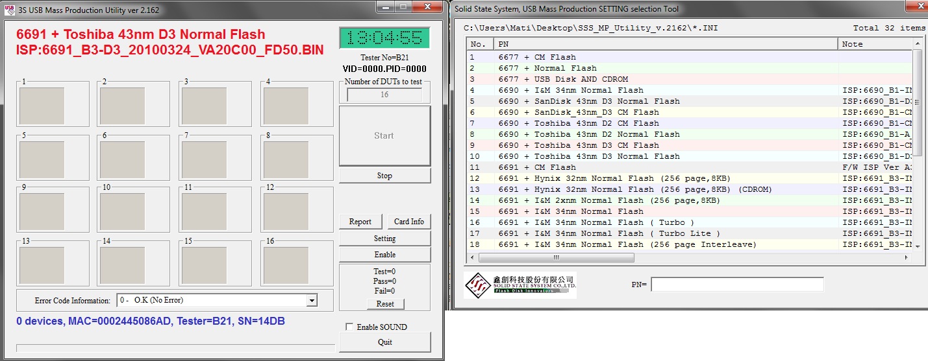
Task: Click the horizontal scrollbar right arrow
Action: pos(907,257)
